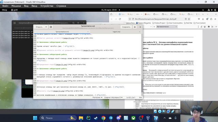Switch to report.md tab

coord(116,32)
